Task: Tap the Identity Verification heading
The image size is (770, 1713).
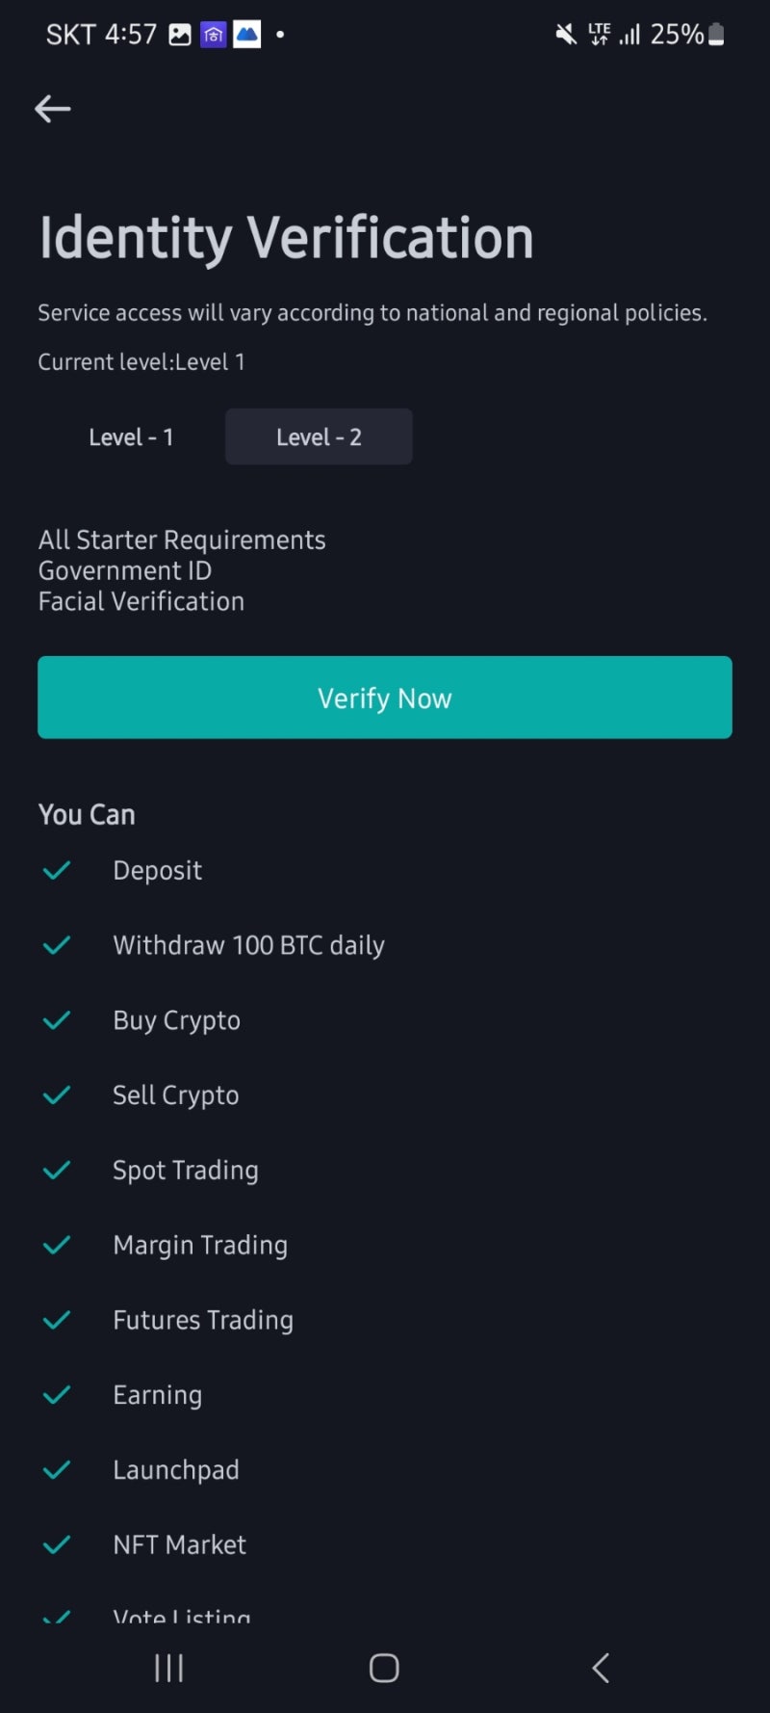Action: coord(286,238)
